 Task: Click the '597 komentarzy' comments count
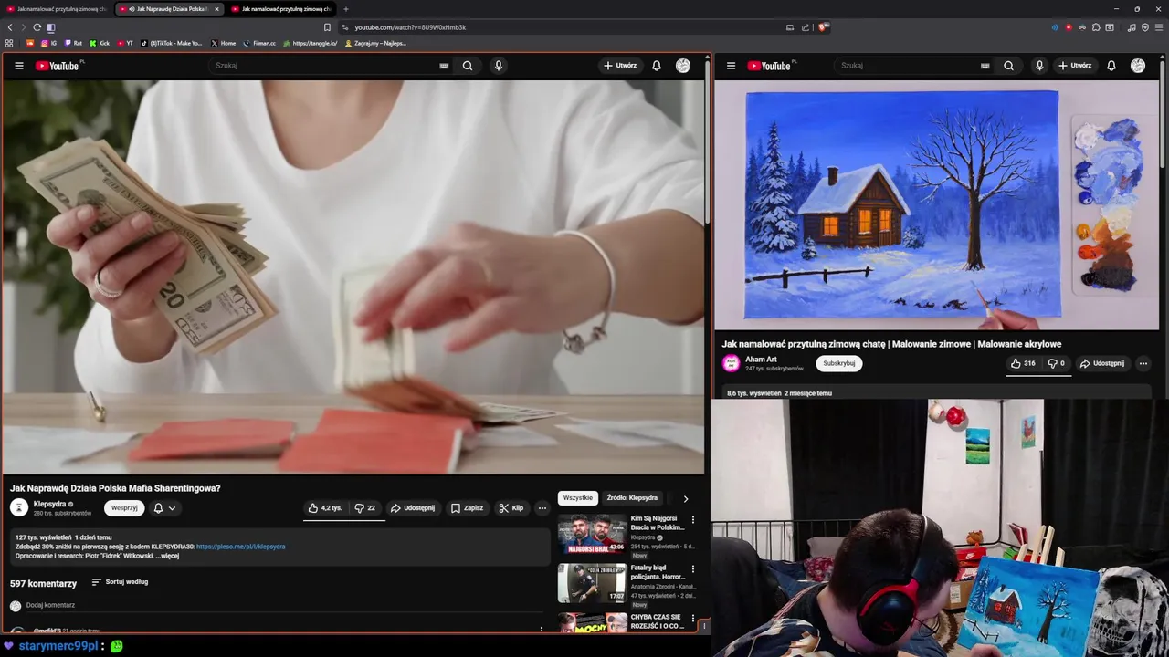pyautogui.click(x=43, y=583)
